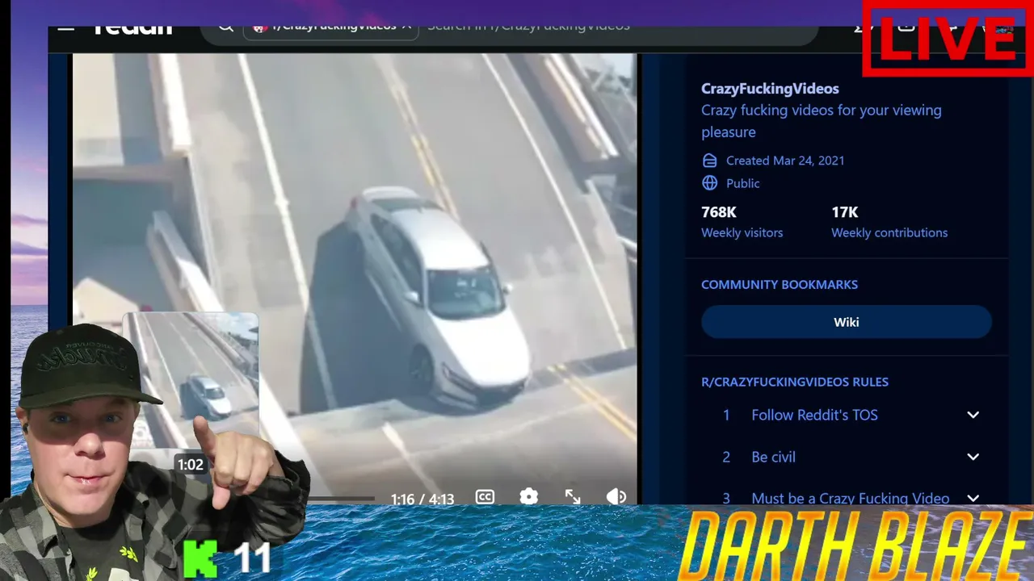Click the 'Follow Reddit's TOS' rule text
The image size is (1034, 581).
point(814,415)
